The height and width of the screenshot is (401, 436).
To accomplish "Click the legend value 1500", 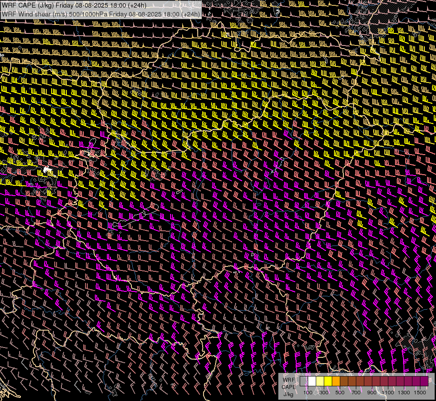I will pyautogui.click(x=420, y=393).
